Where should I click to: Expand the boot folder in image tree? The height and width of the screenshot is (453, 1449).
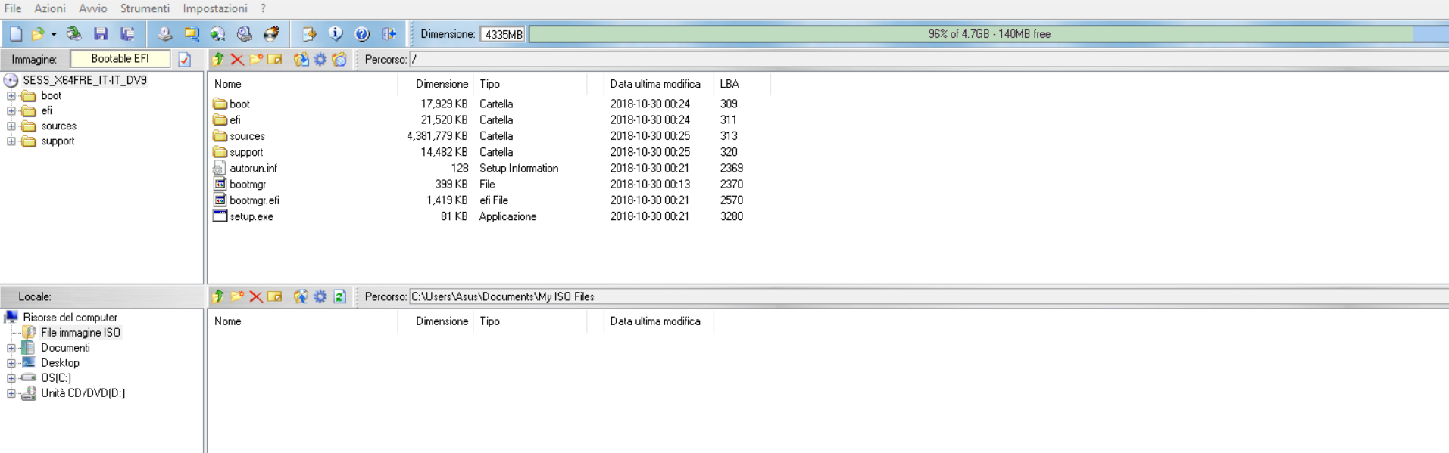[11, 96]
